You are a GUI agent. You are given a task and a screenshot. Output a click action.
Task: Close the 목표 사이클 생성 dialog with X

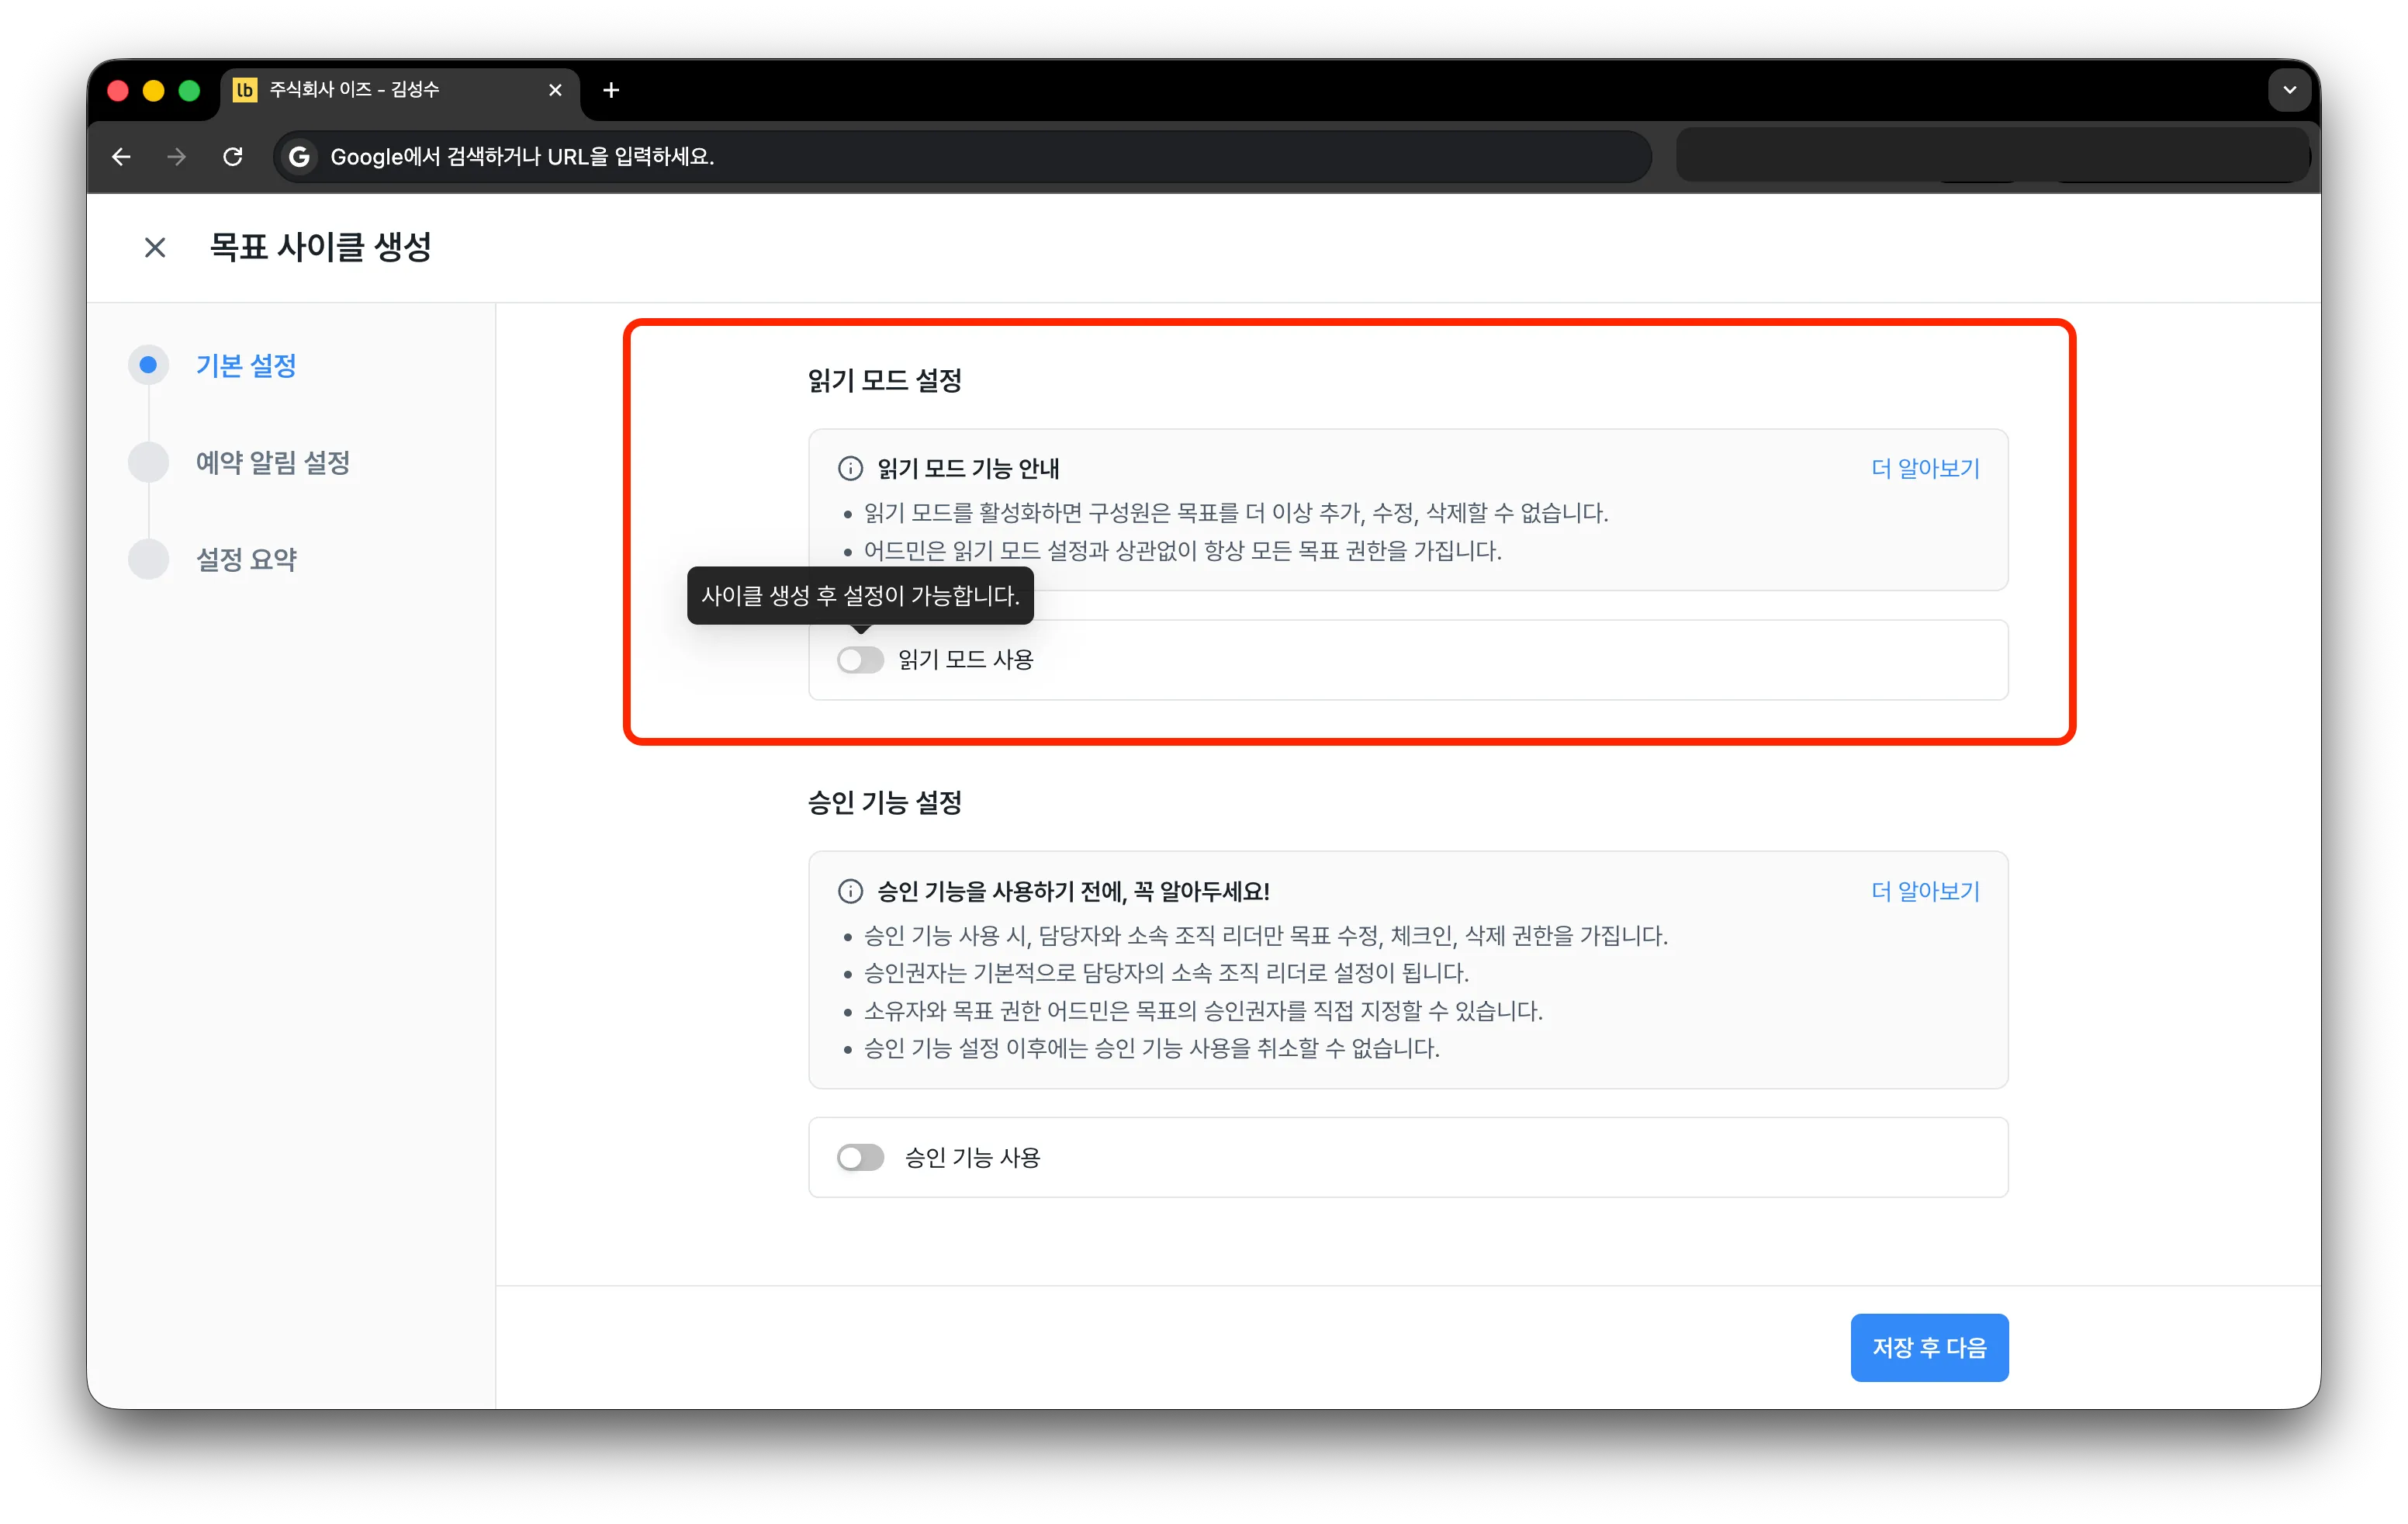pyautogui.click(x=154, y=247)
